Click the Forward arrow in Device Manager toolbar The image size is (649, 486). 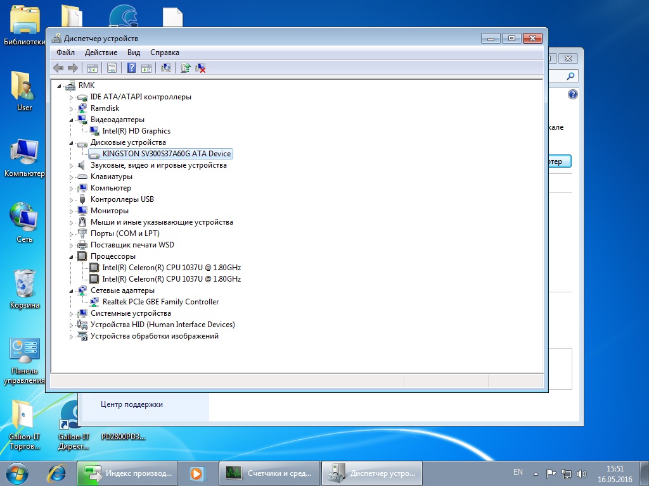73,68
